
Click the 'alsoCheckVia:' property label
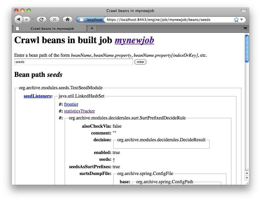point(97,126)
